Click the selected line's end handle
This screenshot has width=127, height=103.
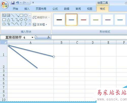(54, 57)
